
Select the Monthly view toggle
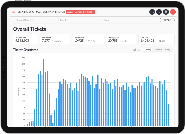(x=148, y=50)
